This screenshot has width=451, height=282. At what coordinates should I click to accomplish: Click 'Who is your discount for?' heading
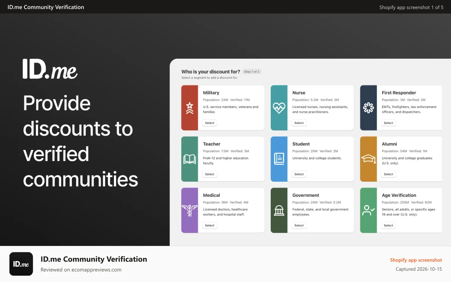(x=210, y=71)
